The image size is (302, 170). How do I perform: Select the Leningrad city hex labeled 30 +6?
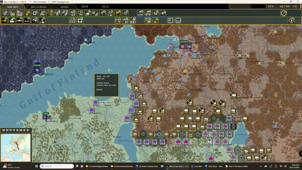pyautogui.click(x=185, y=47)
